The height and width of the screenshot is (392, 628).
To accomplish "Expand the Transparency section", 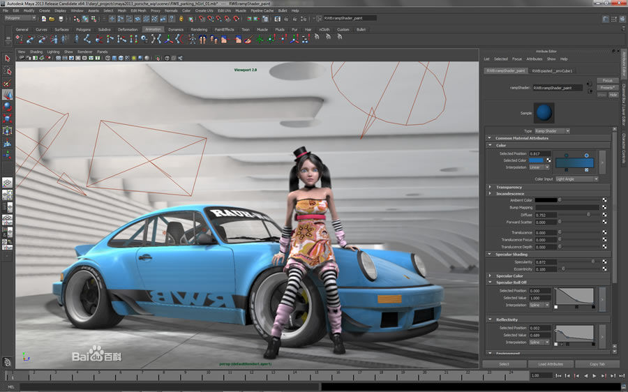I will tap(489, 187).
